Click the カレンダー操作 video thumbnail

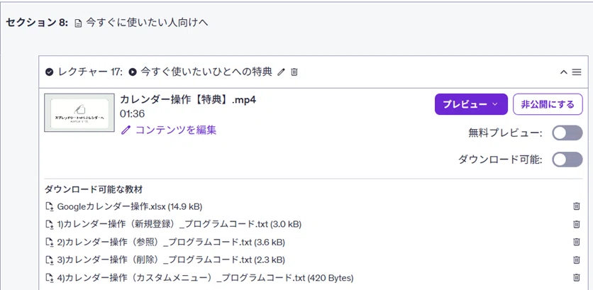click(79, 113)
